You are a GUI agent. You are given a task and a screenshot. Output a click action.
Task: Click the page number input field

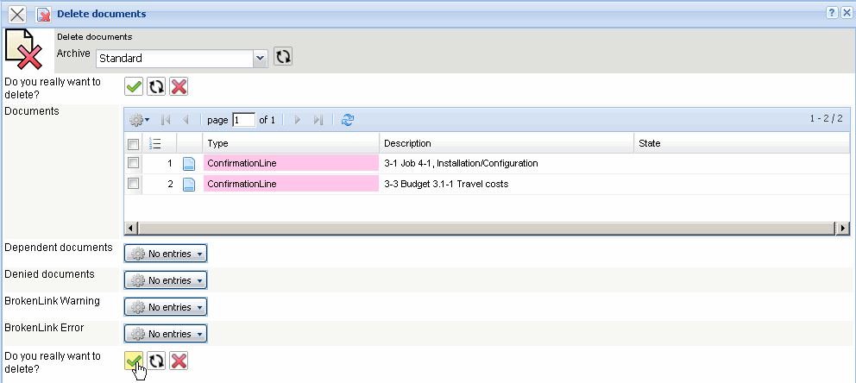click(x=243, y=120)
